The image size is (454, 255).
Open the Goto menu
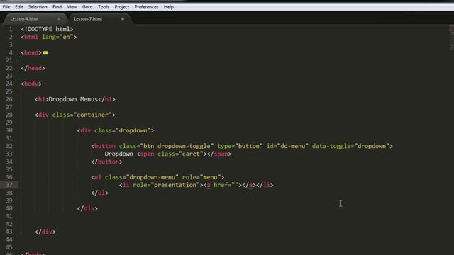click(87, 7)
